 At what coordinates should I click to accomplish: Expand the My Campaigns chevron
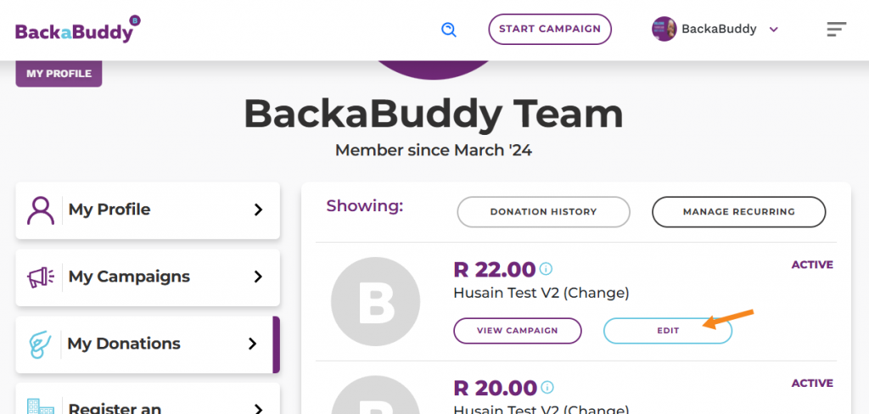258,277
